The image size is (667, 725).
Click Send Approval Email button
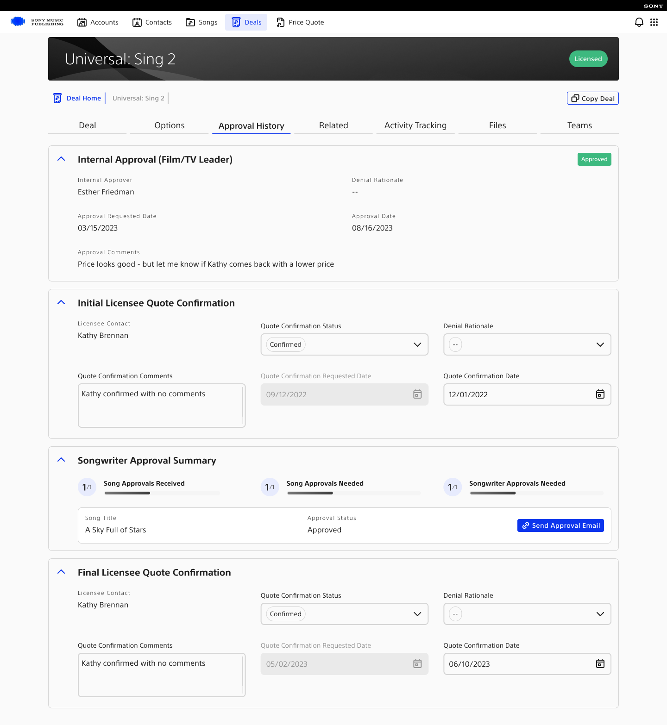560,525
